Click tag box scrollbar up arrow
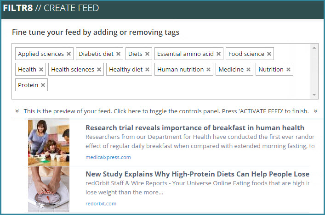Image resolution: width=325 pixels, height=215 pixels. coord(314,48)
